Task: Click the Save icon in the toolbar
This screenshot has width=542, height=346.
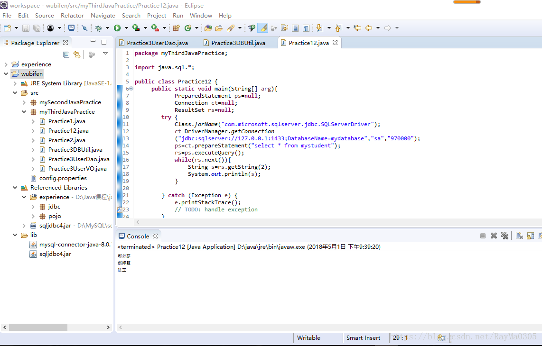Action: coord(26,28)
